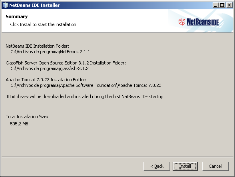Click the glassfish-3.1.2 folder path

coord(50,68)
